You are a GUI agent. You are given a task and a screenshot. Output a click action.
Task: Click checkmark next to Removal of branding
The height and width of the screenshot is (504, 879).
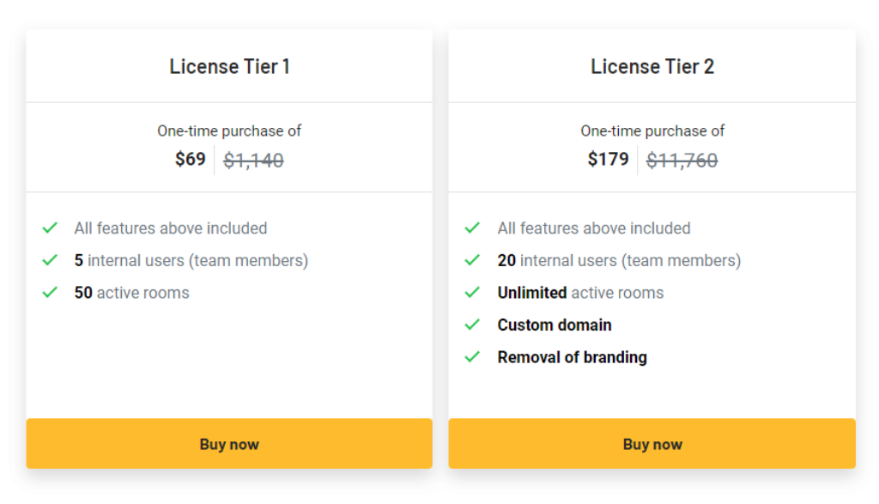473,356
